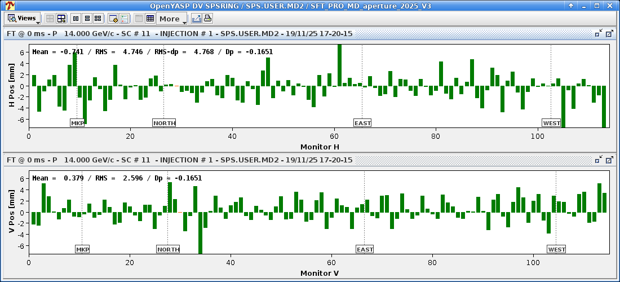Maximize the vertical position plot panel

coord(609,160)
